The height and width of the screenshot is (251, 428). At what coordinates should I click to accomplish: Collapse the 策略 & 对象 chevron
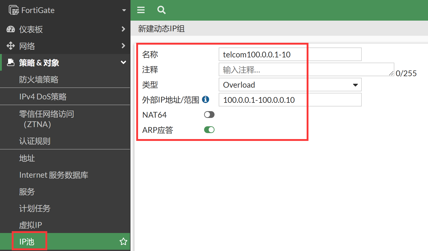pos(123,63)
